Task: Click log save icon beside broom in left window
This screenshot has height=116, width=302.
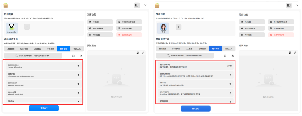Action: click(138, 53)
